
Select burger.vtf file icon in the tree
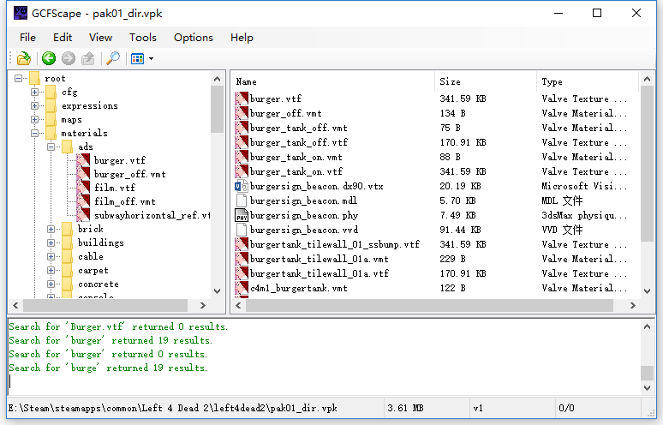[x=83, y=160]
